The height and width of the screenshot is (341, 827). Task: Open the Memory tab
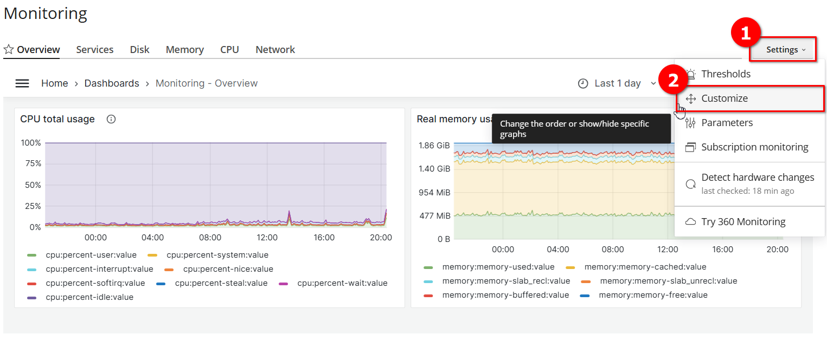[185, 49]
